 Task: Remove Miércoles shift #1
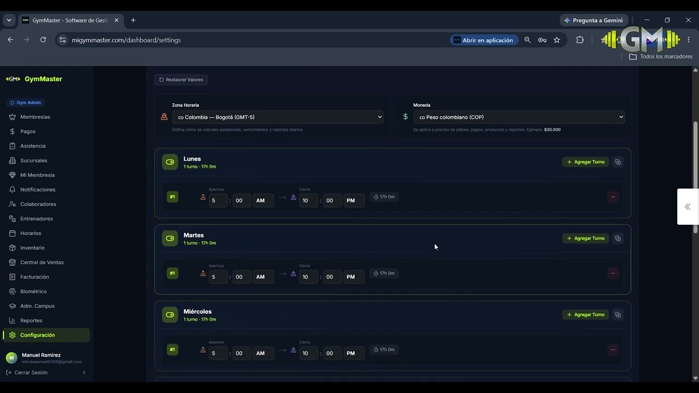[x=613, y=350]
